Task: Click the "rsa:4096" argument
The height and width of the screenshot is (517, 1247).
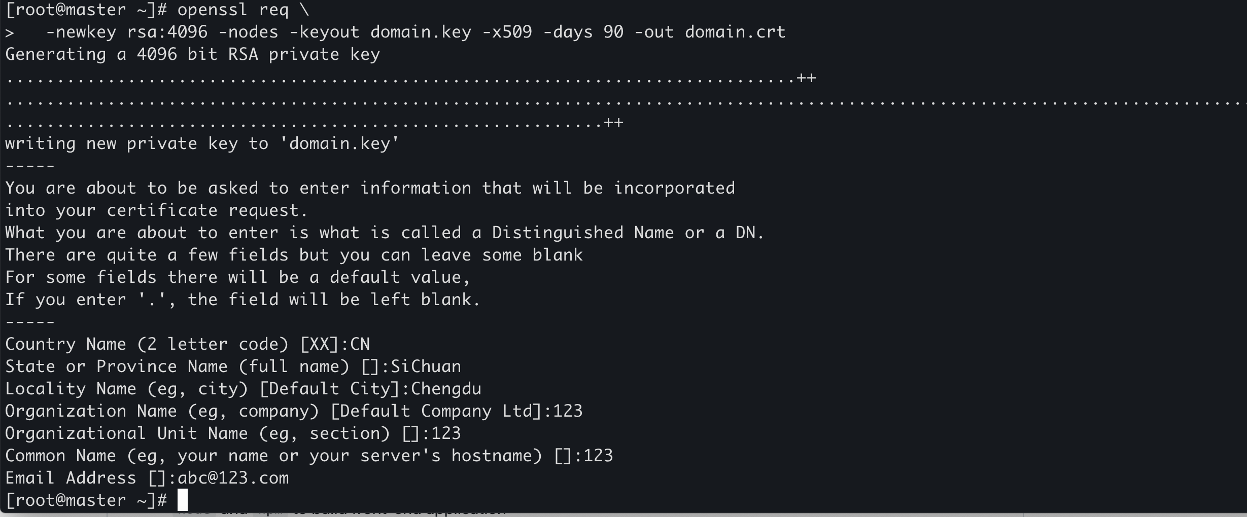Action: tap(167, 32)
